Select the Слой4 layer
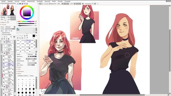The width and height of the screenshot is (171, 96). [8, 46]
